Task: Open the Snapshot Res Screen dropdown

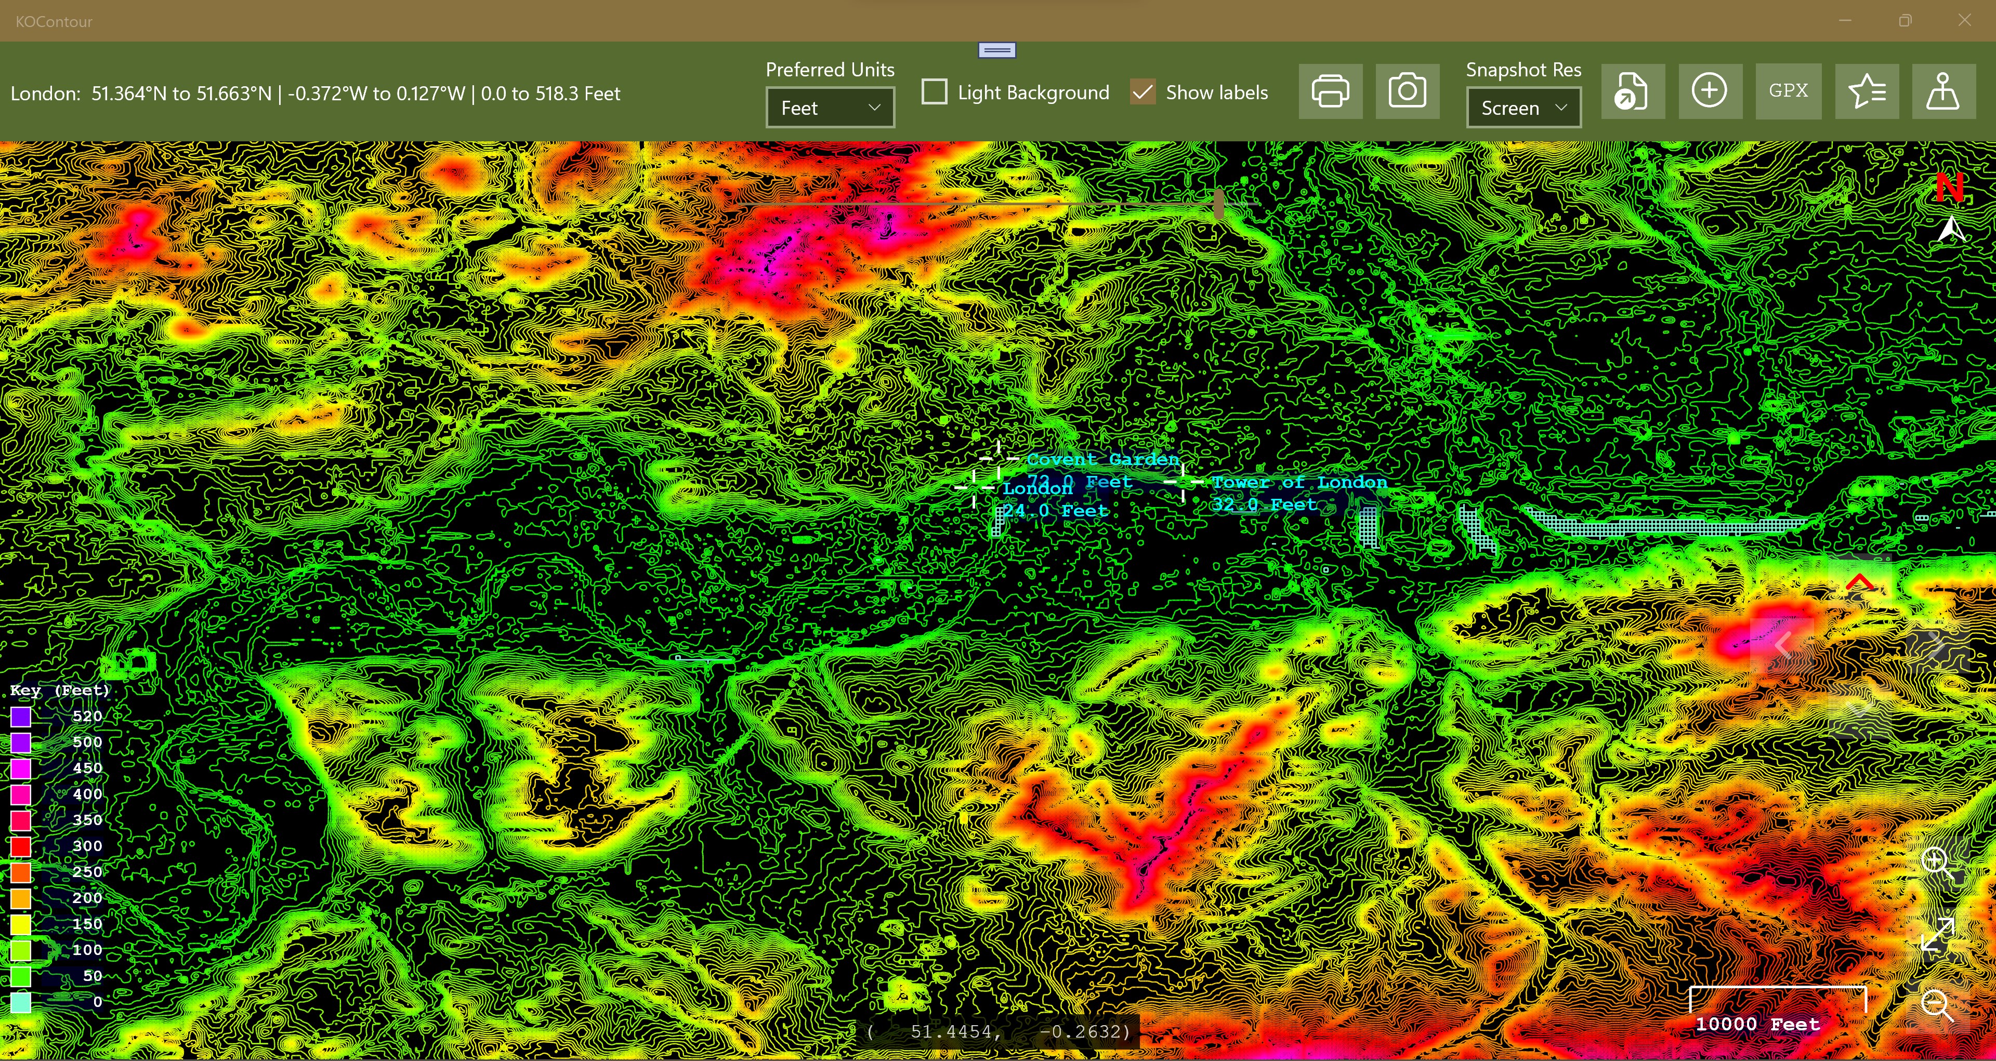Action: [1522, 108]
